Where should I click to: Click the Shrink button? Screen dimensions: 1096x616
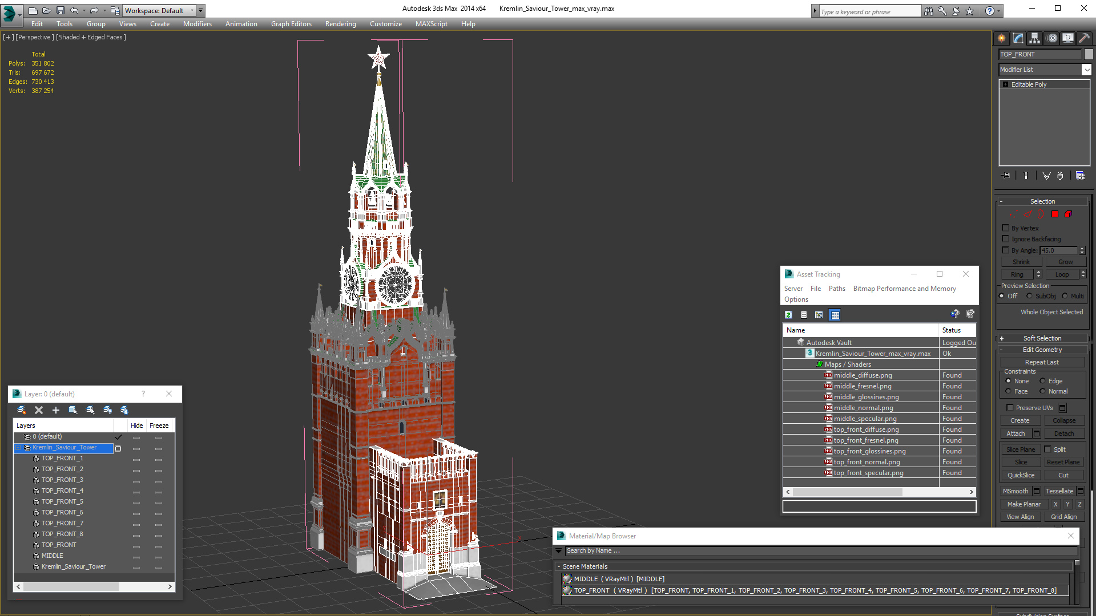[1021, 262]
